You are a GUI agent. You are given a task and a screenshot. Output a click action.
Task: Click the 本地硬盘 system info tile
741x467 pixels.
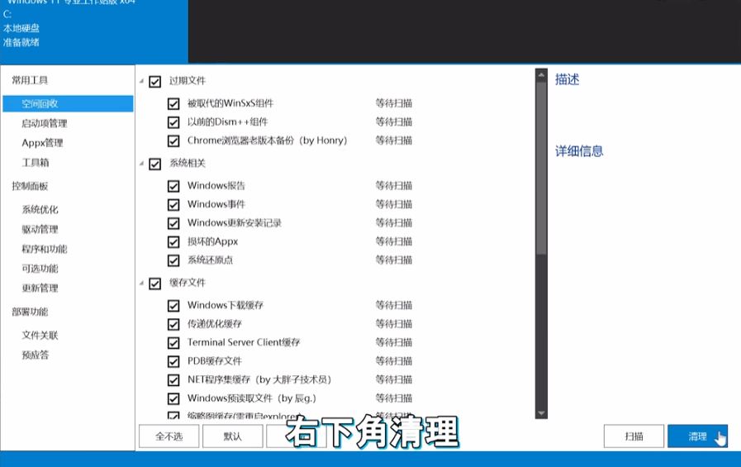(x=21, y=28)
